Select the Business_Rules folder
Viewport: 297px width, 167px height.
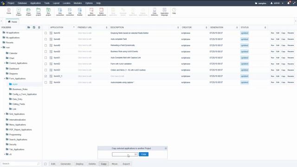point(20,89)
